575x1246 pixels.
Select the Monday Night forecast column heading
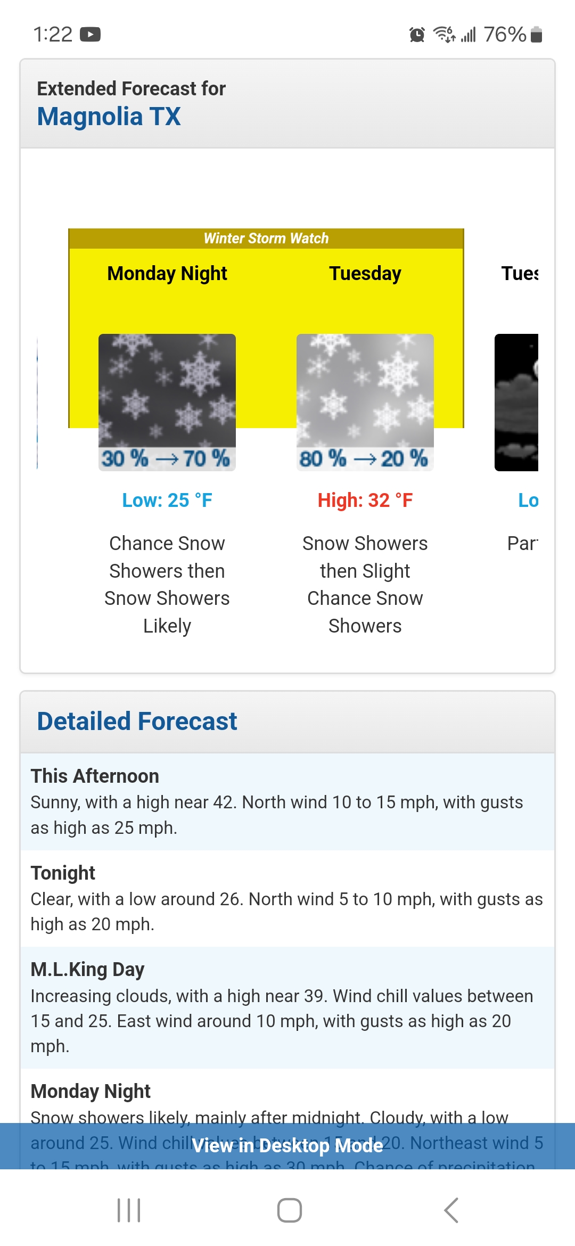[x=167, y=274]
